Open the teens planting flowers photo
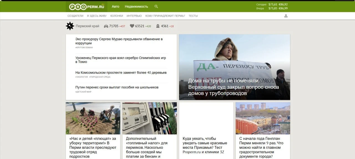Screen dimensions: 355x159 (93, 118)
